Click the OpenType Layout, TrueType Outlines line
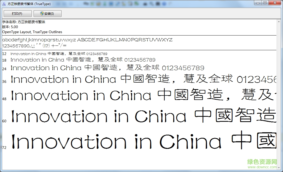The height and width of the screenshot is (172, 283). click(32, 32)
